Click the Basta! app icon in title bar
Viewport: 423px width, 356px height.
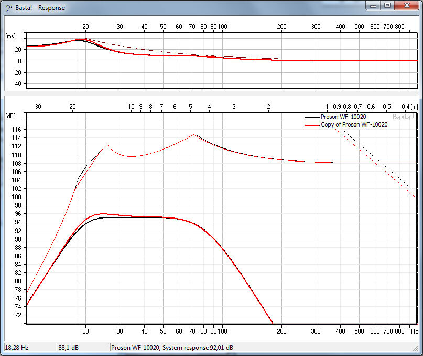[9, 8]
